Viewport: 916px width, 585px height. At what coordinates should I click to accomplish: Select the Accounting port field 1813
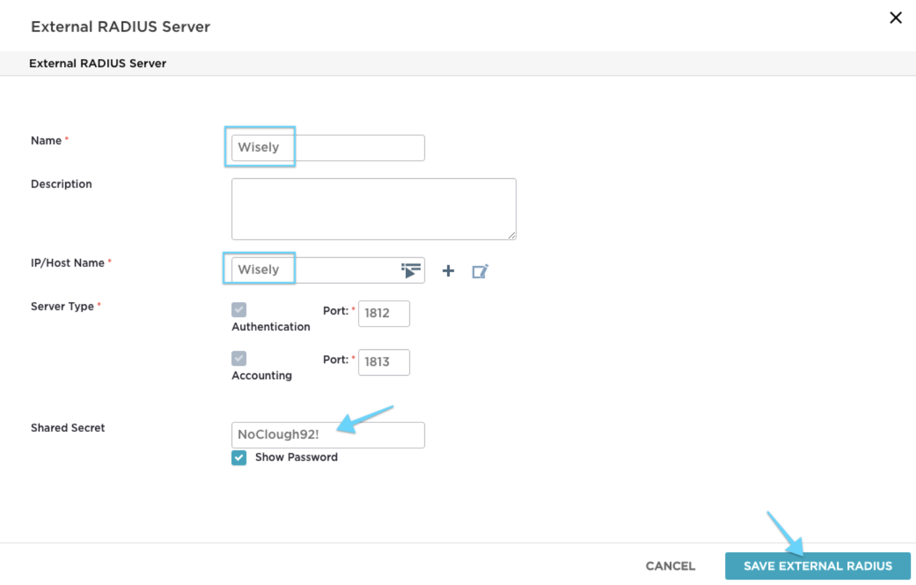coord(384,362)
